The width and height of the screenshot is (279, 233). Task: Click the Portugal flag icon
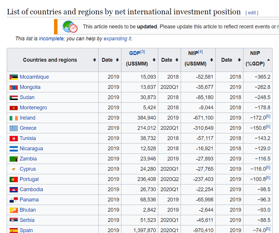point(13,180)
